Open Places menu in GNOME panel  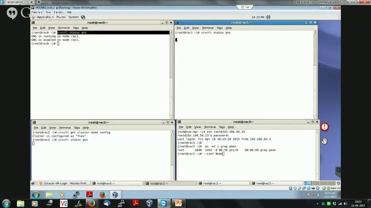(x=61, y=17)
